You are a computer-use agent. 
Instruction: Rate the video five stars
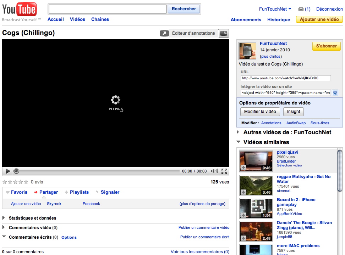tap(26, 182)
